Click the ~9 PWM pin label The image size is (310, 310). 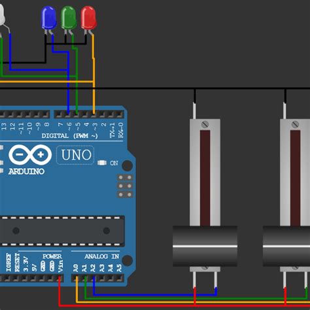[38, 126]
